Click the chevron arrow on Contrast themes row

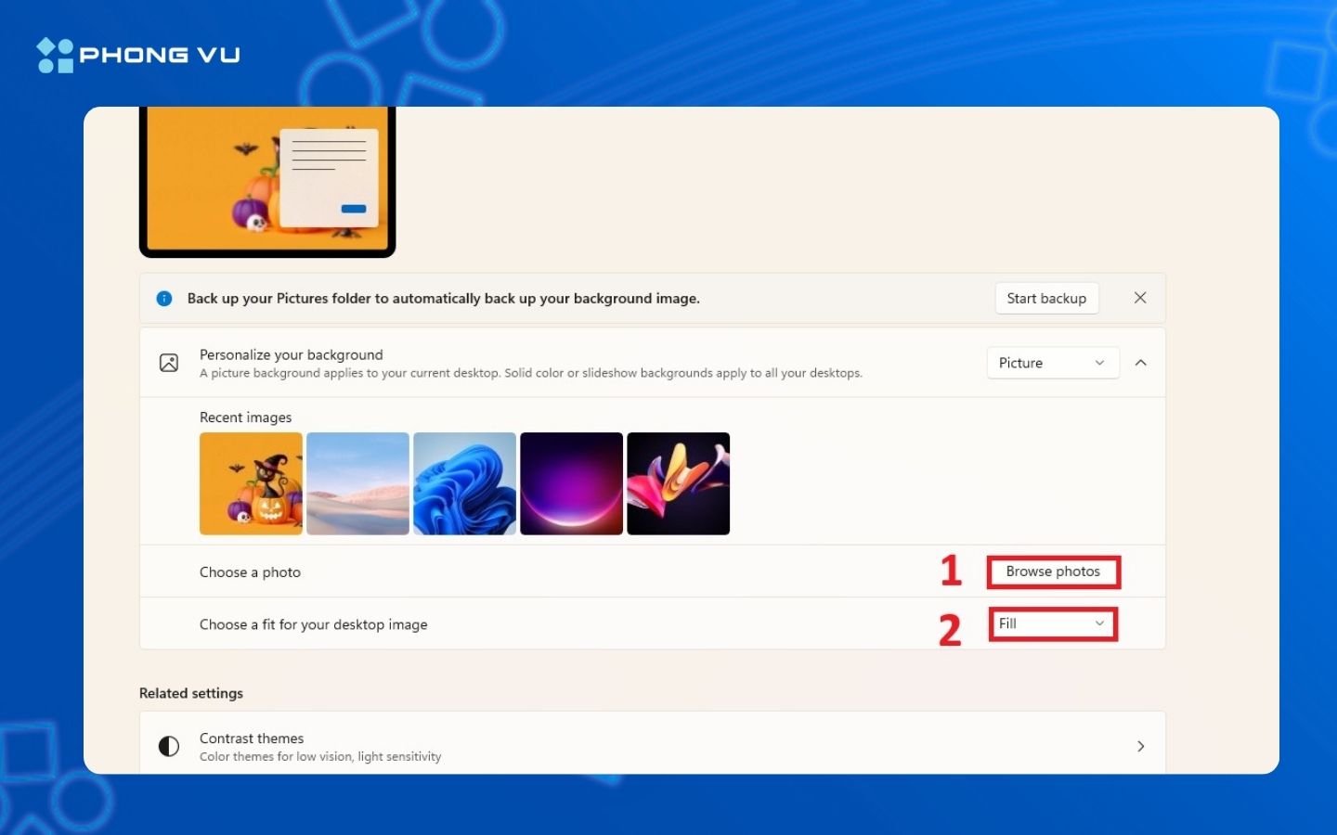pos(1141,746)
